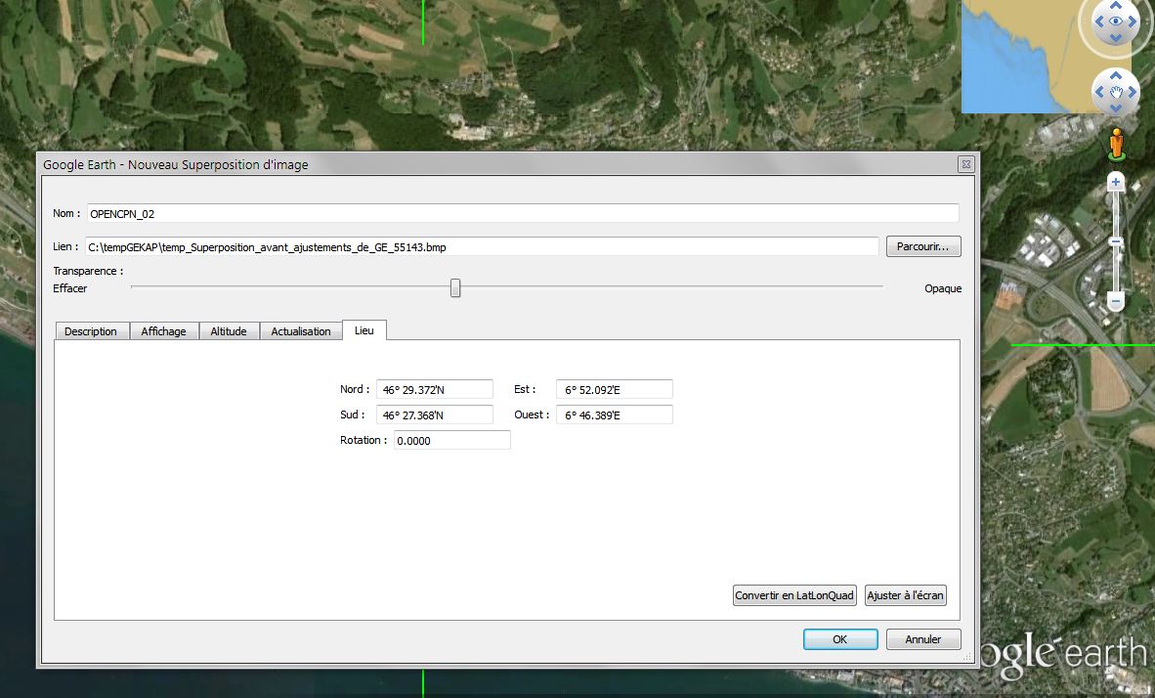Pan map right with move joystick arrow
This screenshot has width=1155, height=698.
[1133, 92]
